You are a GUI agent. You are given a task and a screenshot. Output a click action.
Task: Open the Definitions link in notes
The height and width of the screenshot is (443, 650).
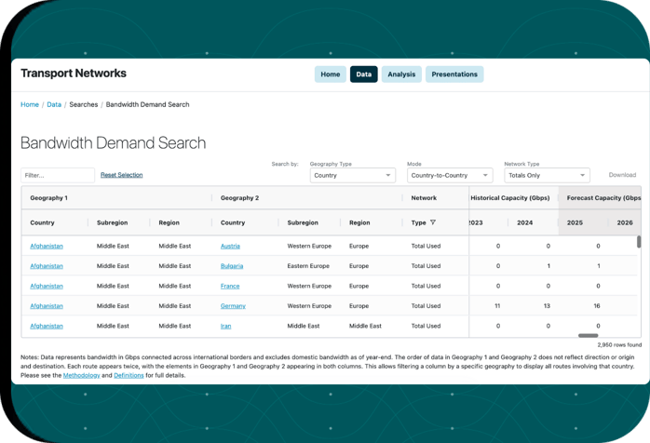129,375
